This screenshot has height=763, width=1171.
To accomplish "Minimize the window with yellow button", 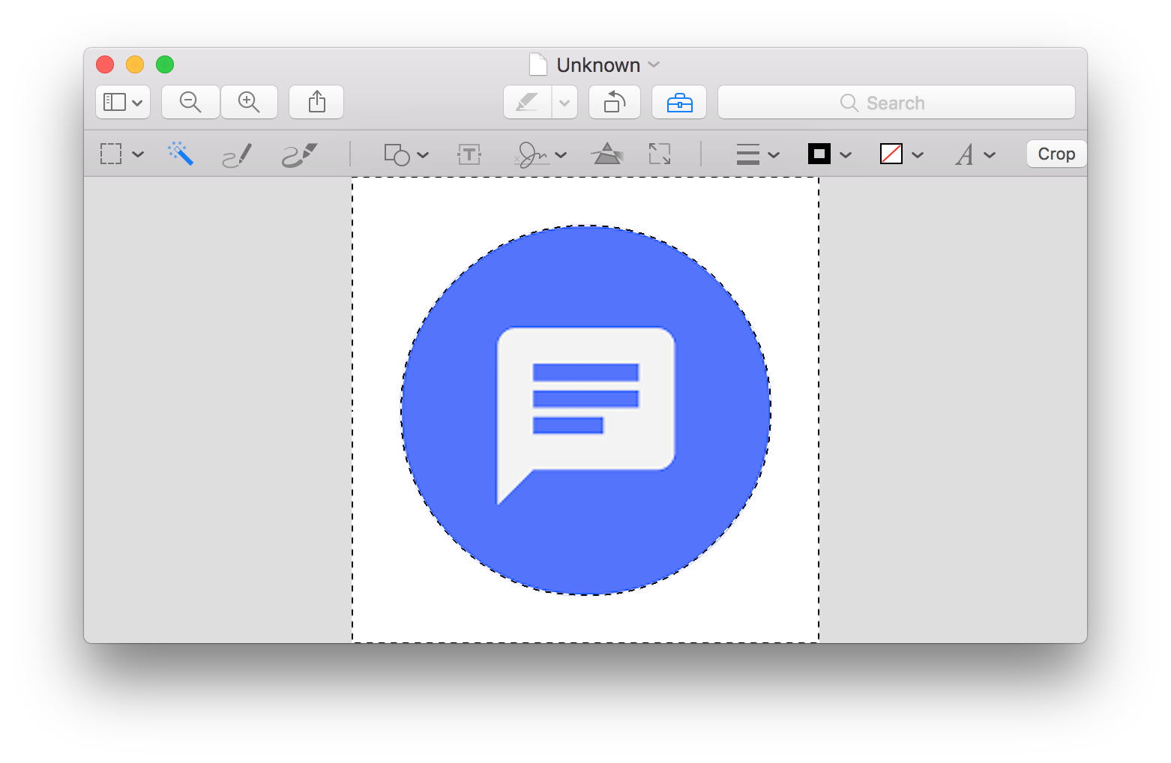I will click(135, 64).
